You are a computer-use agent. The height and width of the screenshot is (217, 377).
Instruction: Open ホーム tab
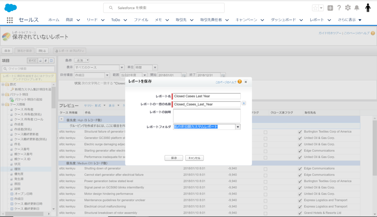coord(54,20)
